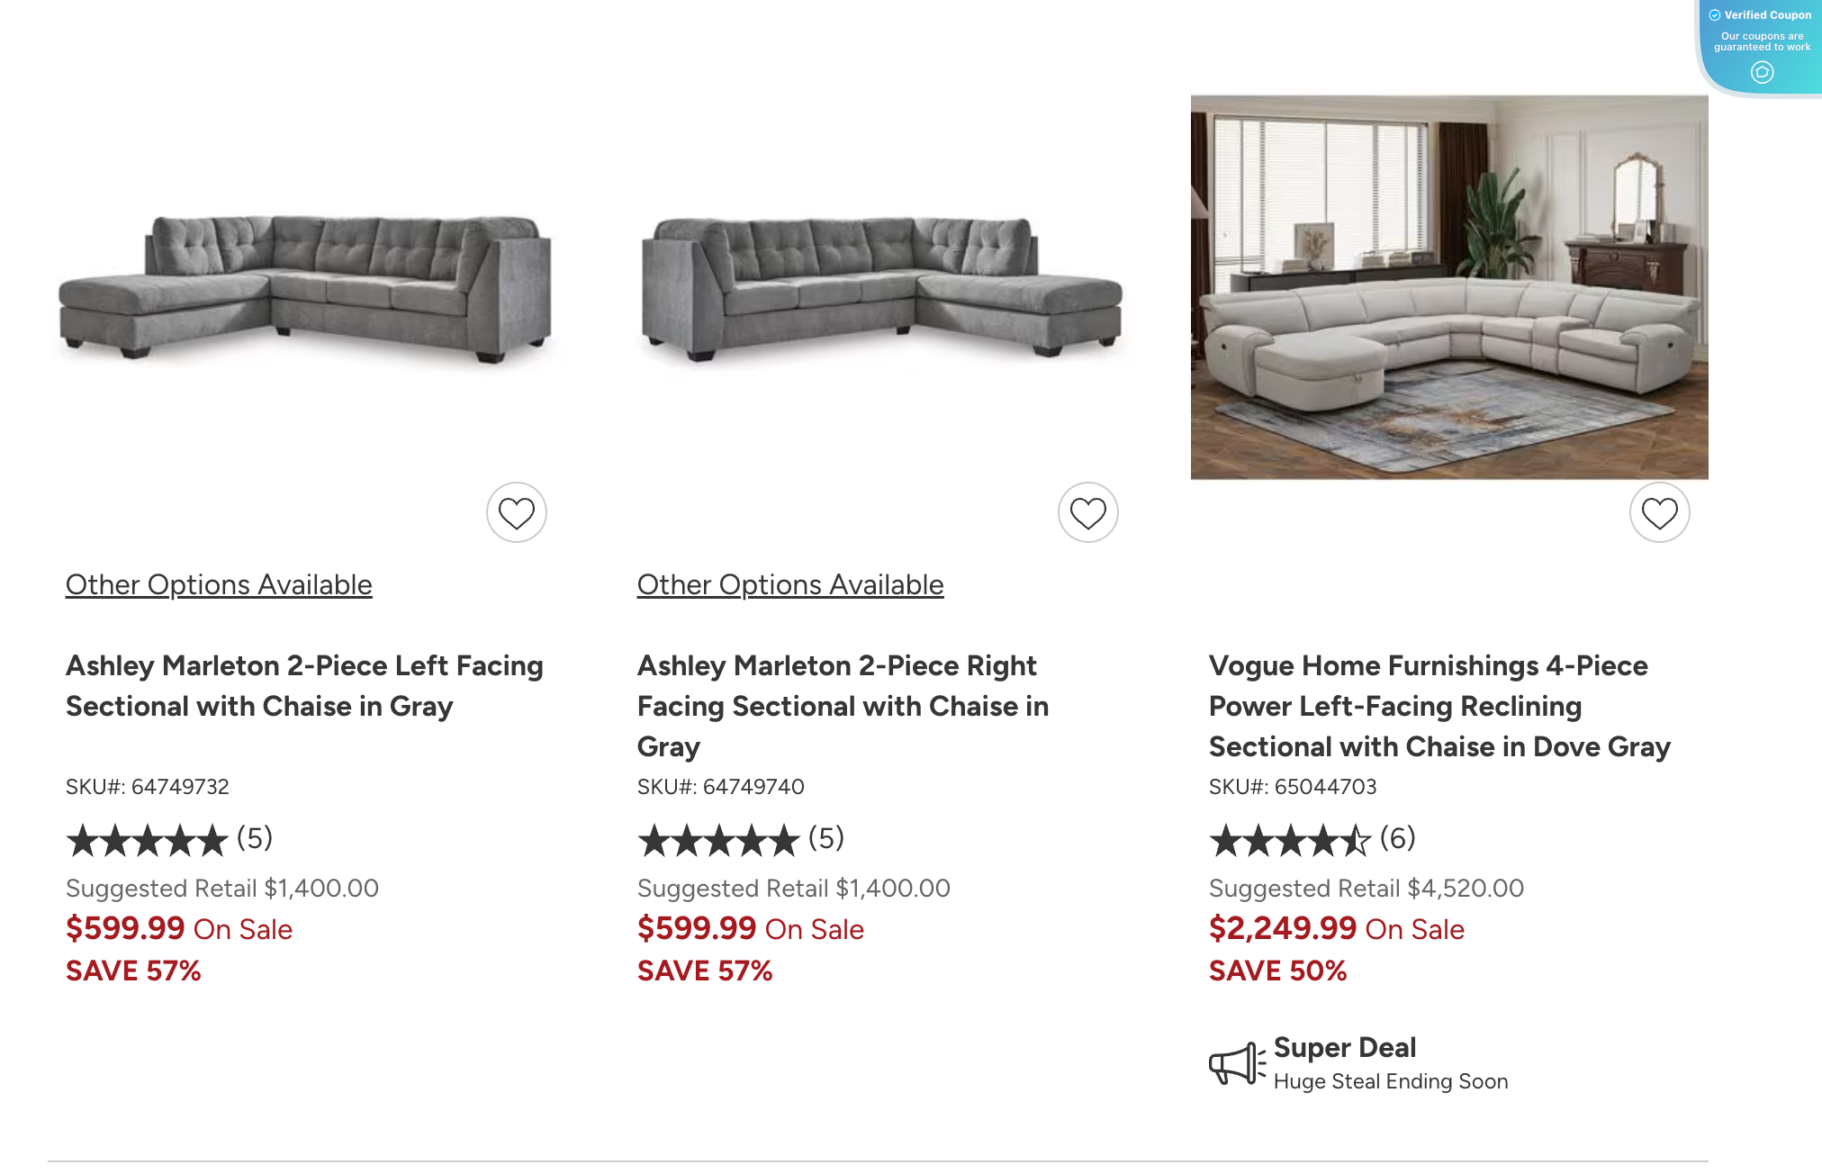
Task: Click the heart icon under the Right Facing Sectional
Action: pos(1087,511)
